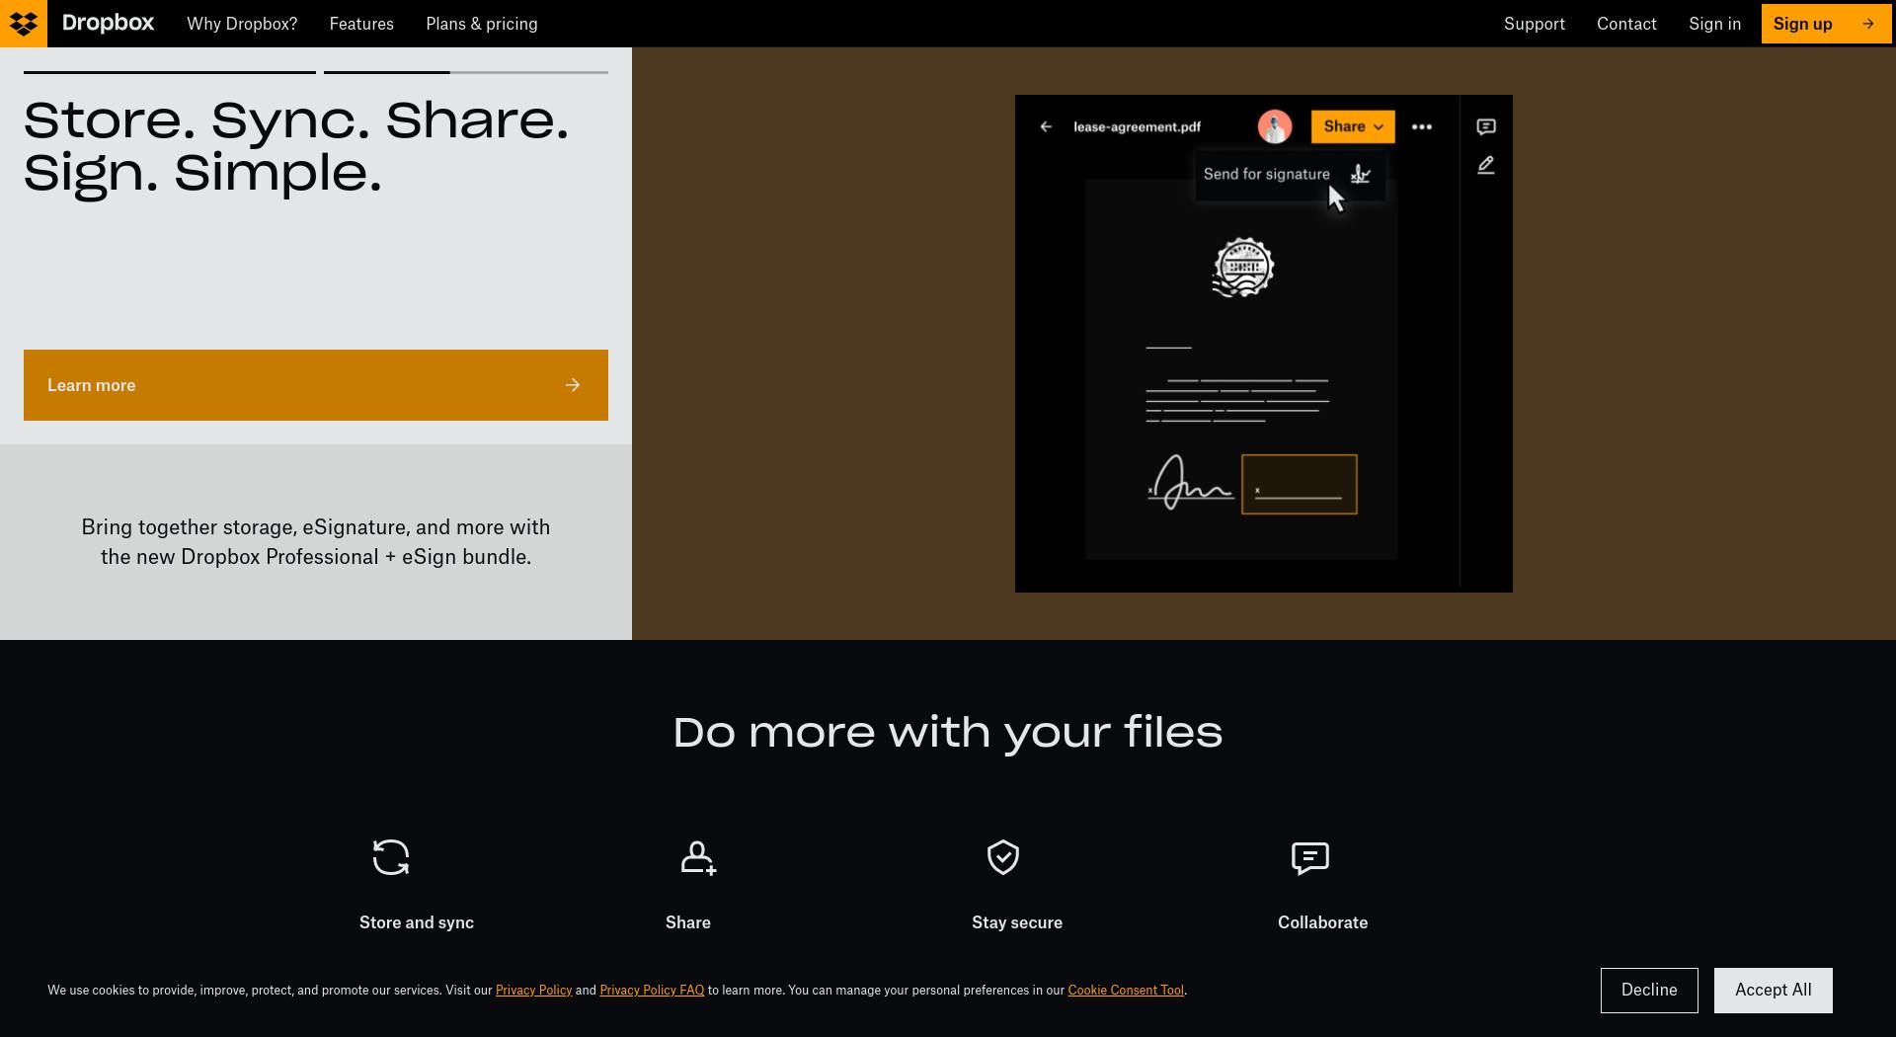The width and height of the screenshot is (1896, 1037).
Task: Open the Support link
Action: point(1535,24)
